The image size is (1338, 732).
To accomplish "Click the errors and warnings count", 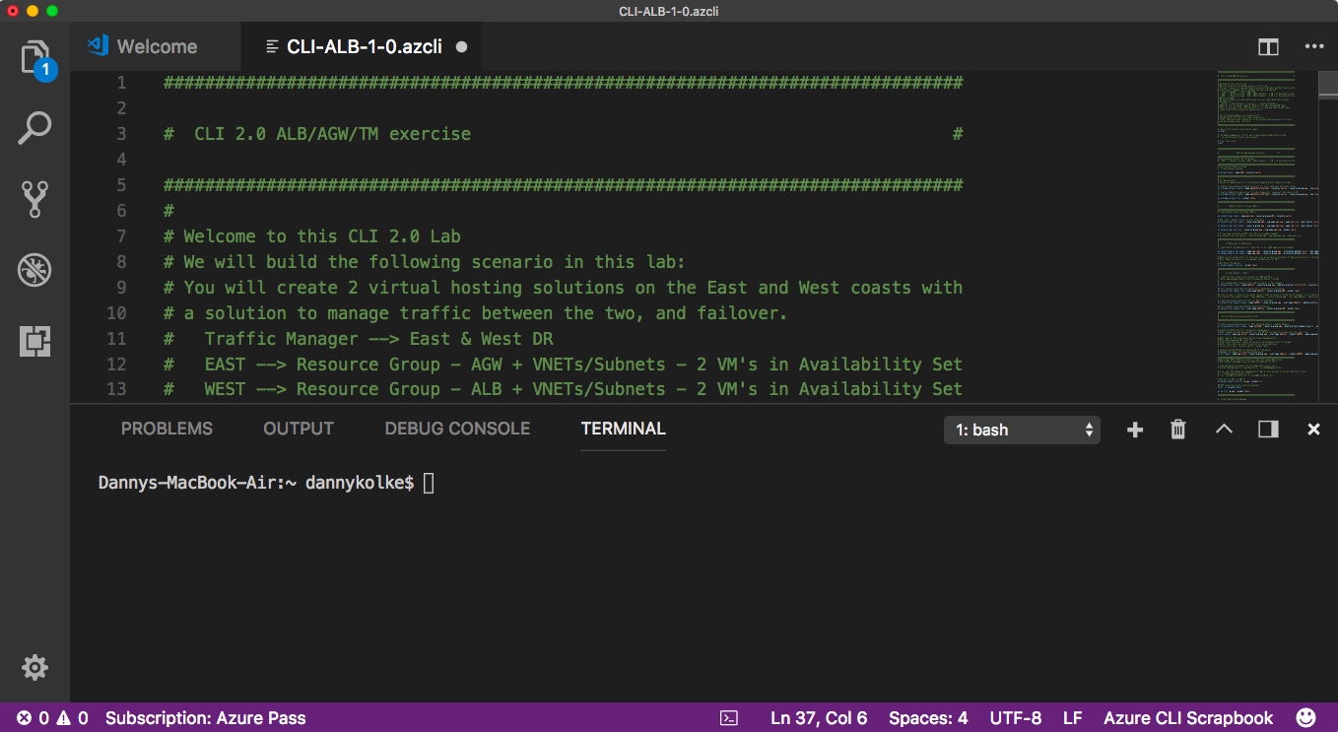I will point(52,718).
